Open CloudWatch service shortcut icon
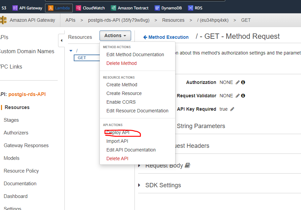Image resolution: width=301 pixels, height=210 pixels. coord(78,8)
